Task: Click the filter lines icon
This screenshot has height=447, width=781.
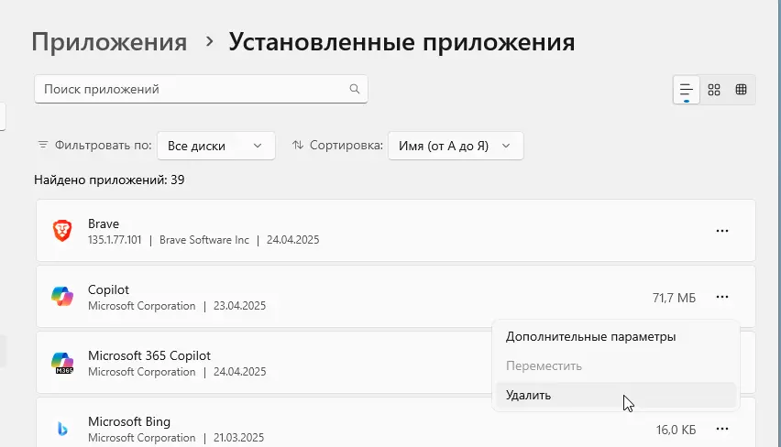Action: pos(43,145)
